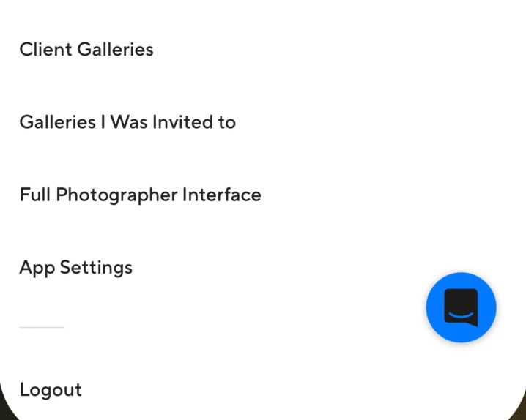Click the dark speech bubble inside the blue circle

(x=461, y=307)
